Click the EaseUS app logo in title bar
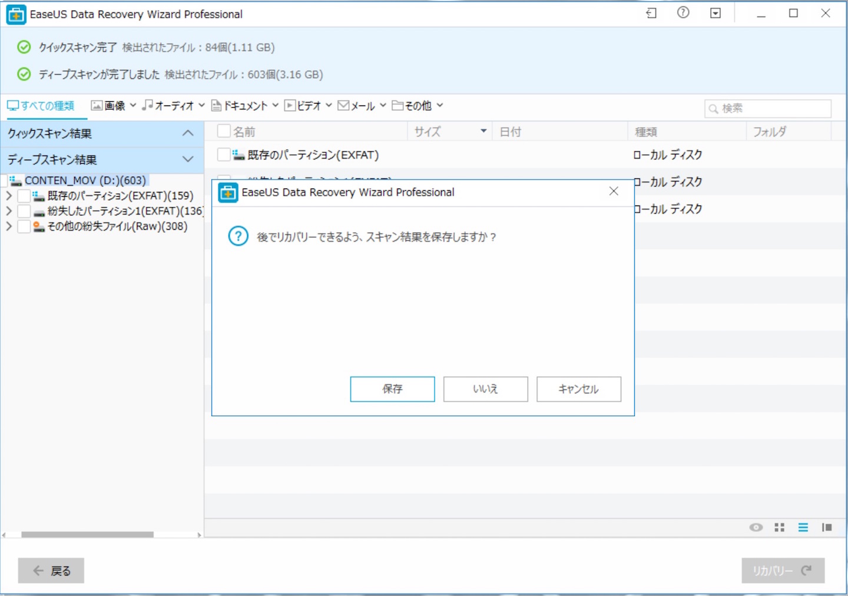This screenshot has height=596, width=848. 16,14
